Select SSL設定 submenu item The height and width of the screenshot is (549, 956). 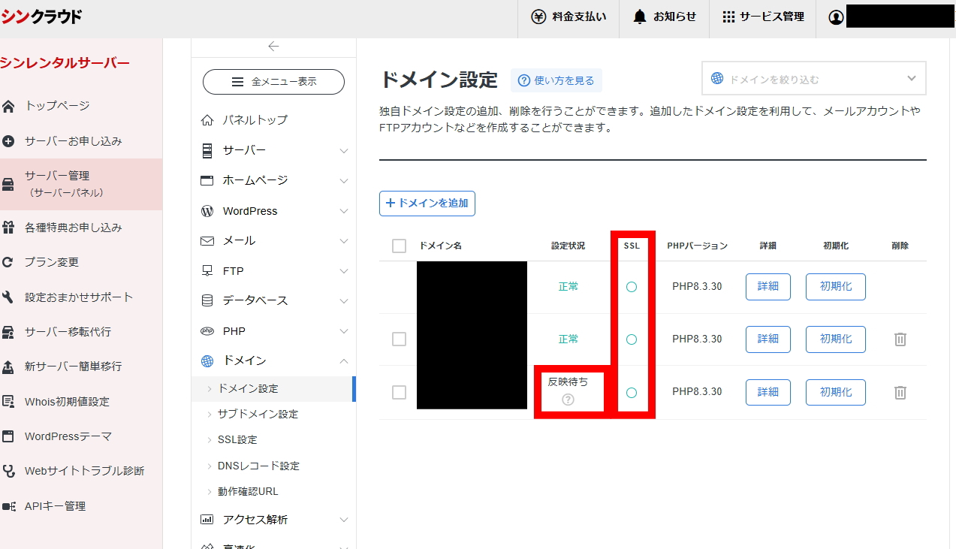coord(237,440)
